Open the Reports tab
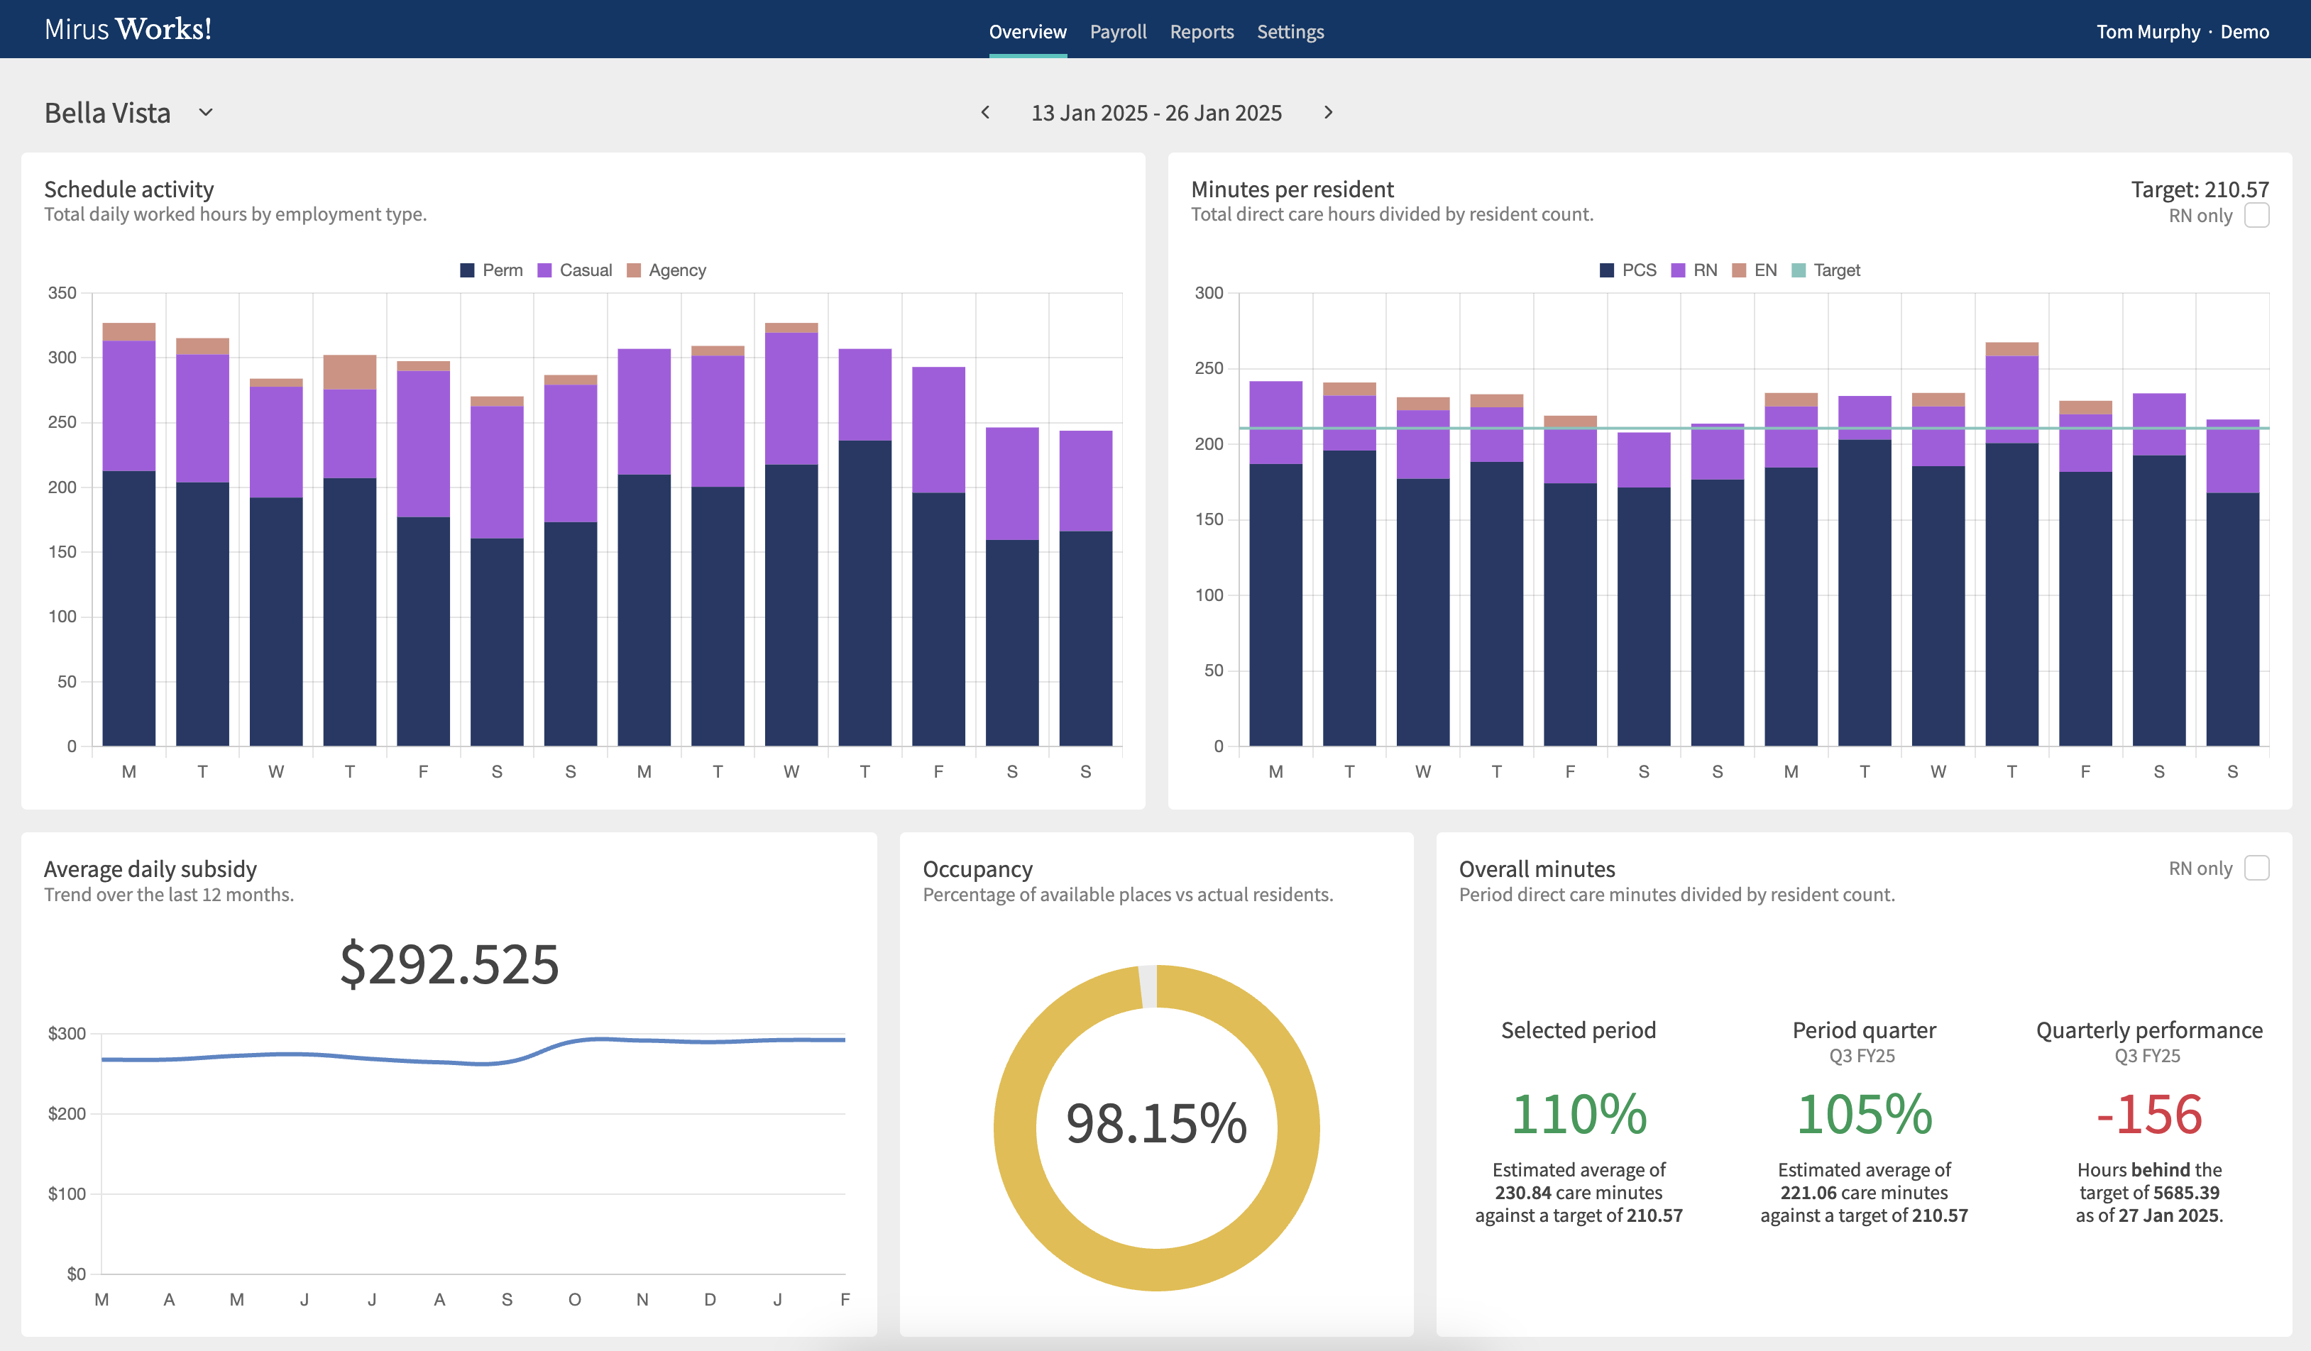 tap(1202, 31)
